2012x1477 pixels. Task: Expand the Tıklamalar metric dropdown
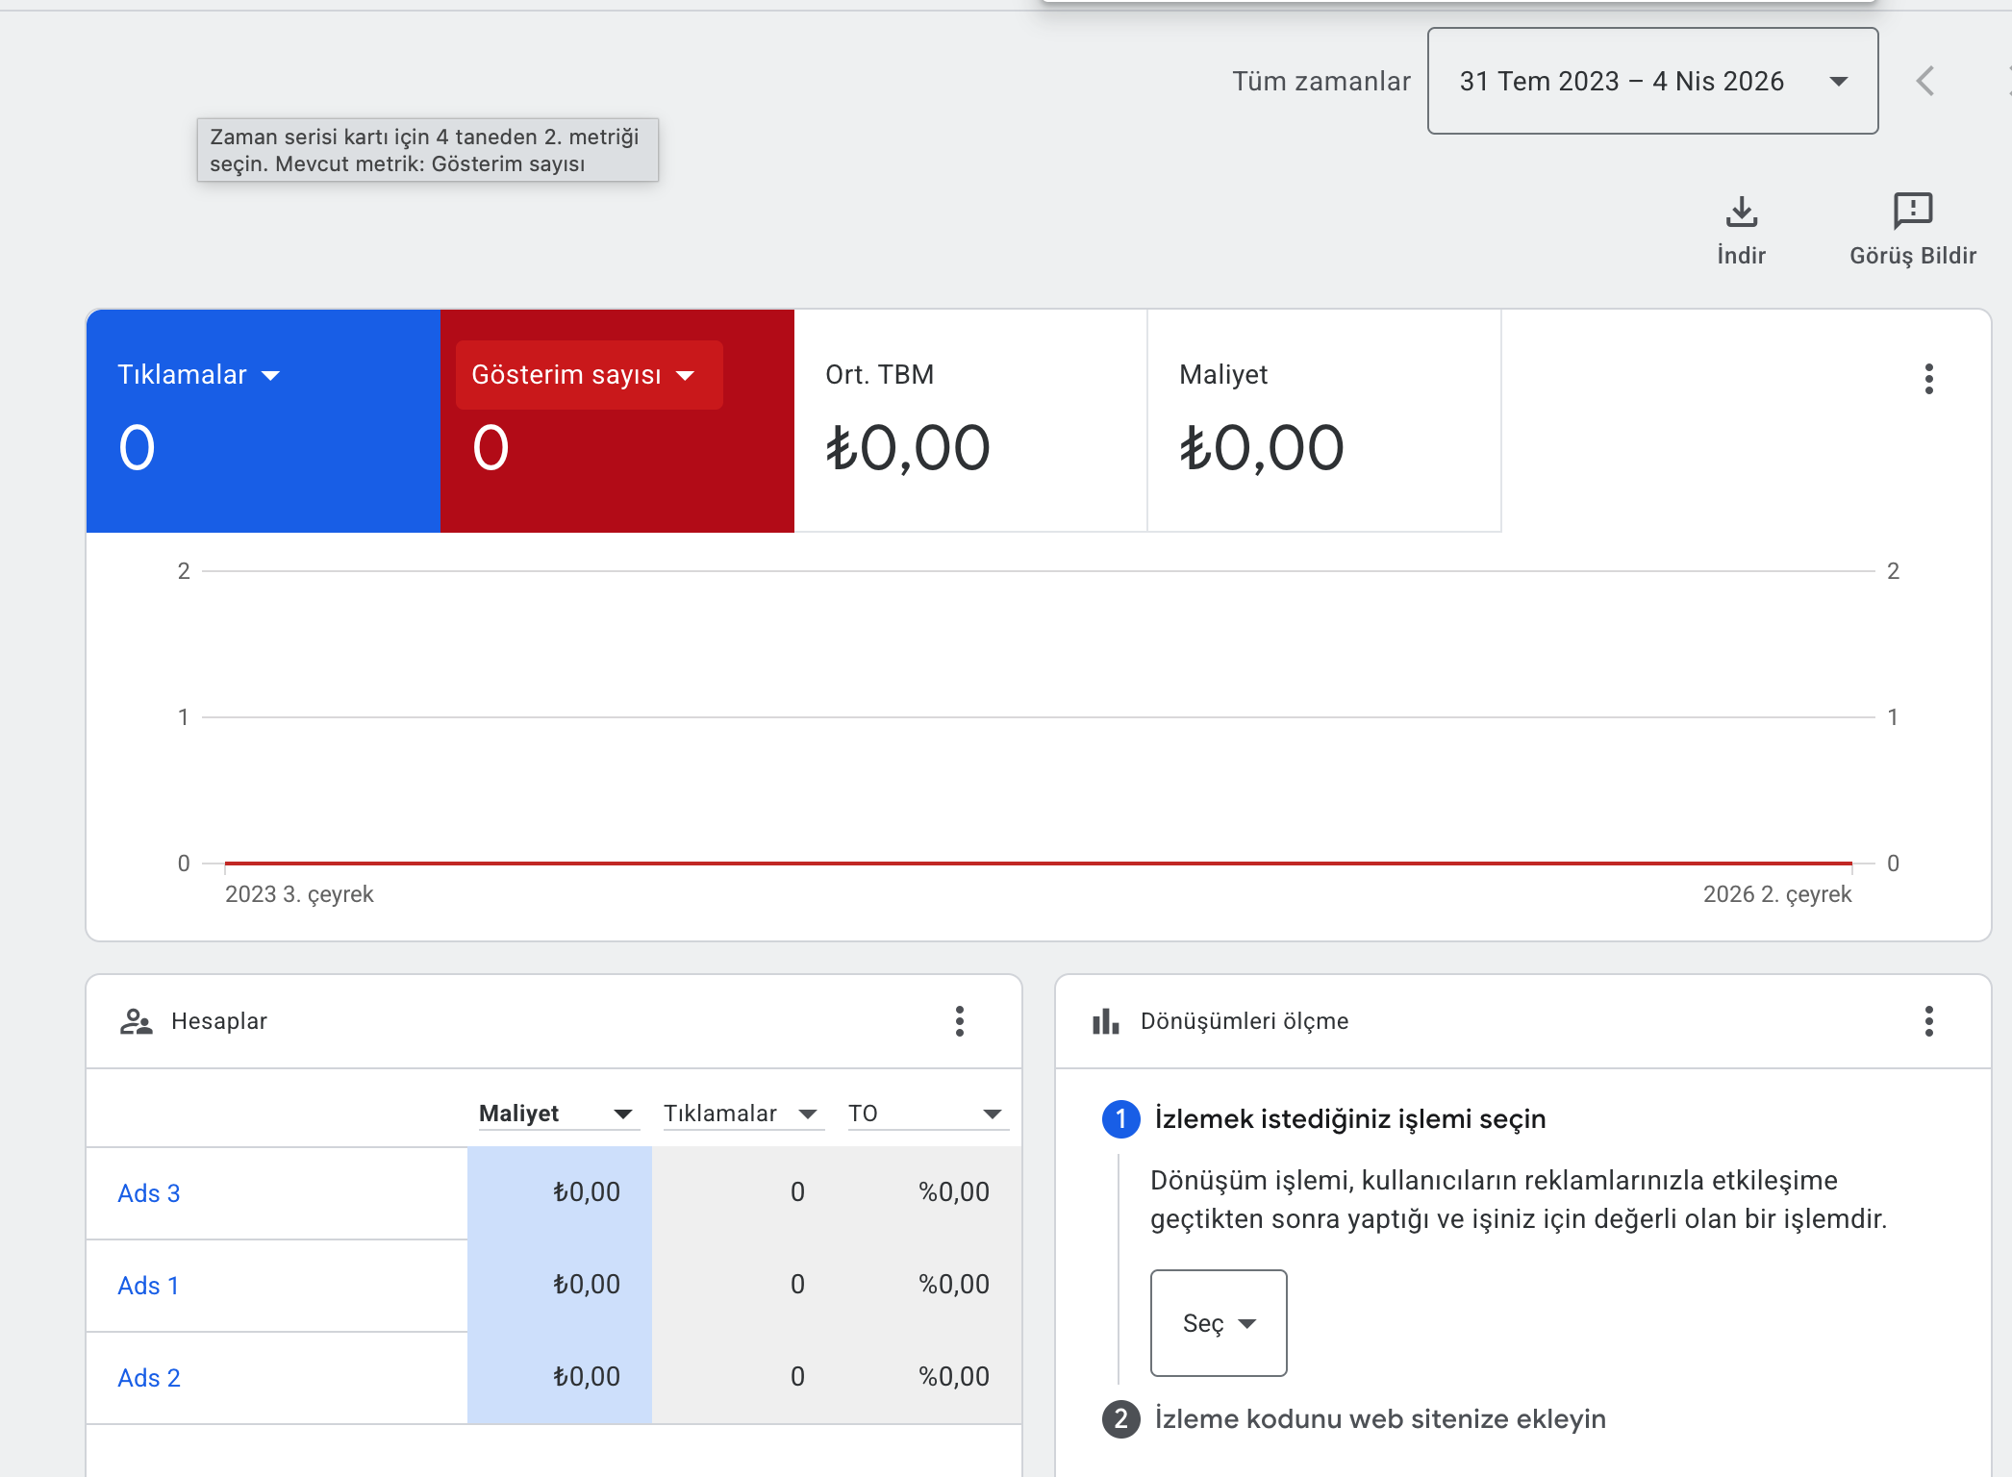coord(198,375)
